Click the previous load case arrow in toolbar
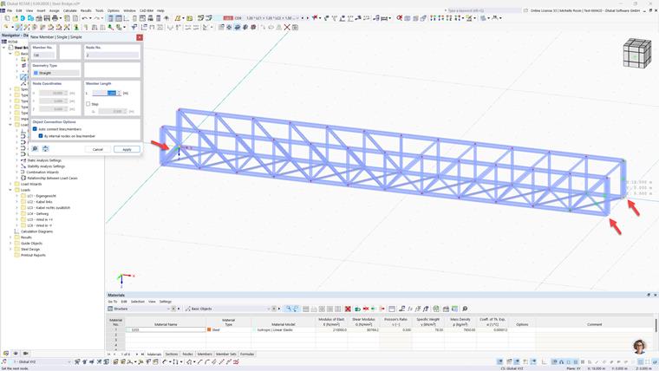 (x=303, y=18)
